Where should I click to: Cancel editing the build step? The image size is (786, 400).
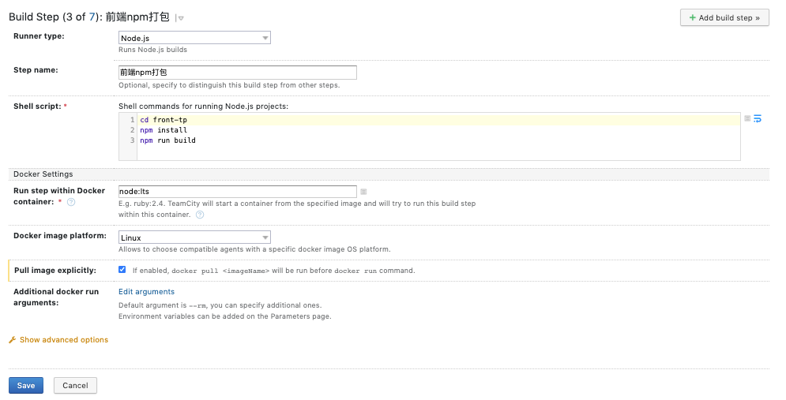75,385
